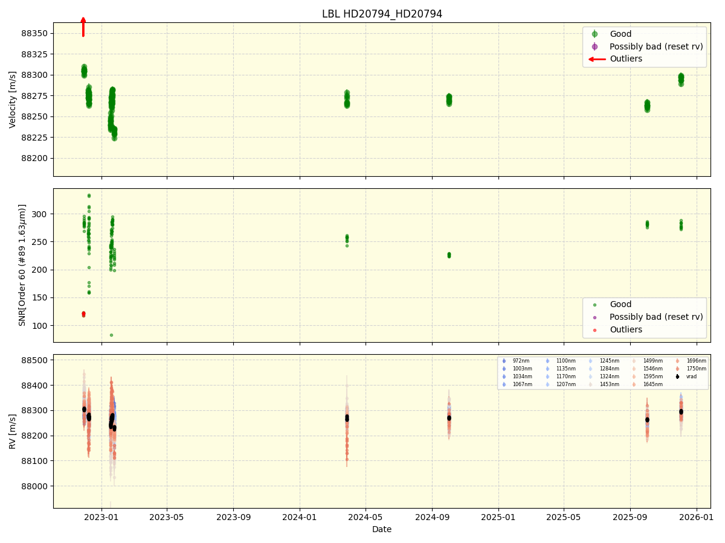Click the 1245nm legend entry
The image size is (725, 543).
(604, 361)
